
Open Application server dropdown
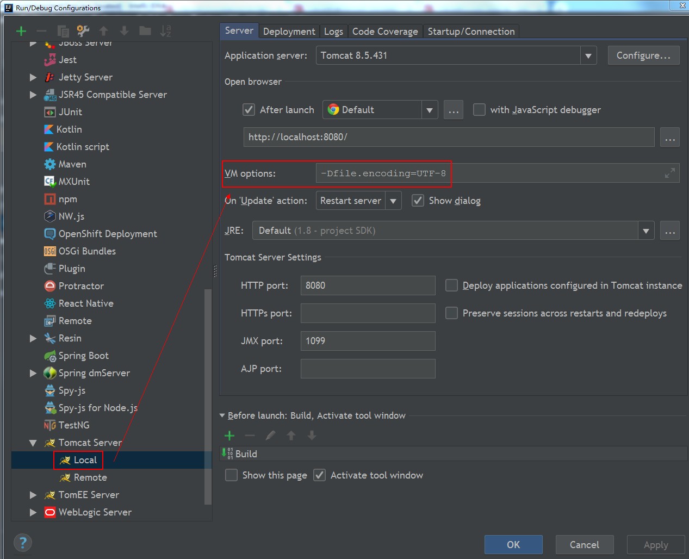[588, 55]
